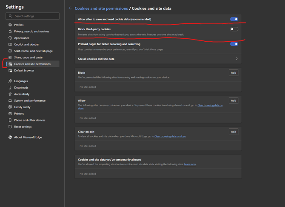This screenshot has width=285, height=207.
Task: Click the Settings title text
Action: pyautogui.click(x=14, y=7)
